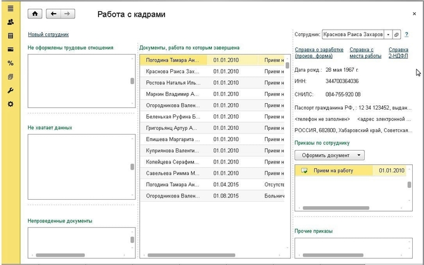
Task: Go to the home page icon
Action: (36, 13)
